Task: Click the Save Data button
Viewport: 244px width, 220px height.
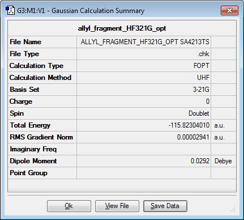Action: [165, 206]
